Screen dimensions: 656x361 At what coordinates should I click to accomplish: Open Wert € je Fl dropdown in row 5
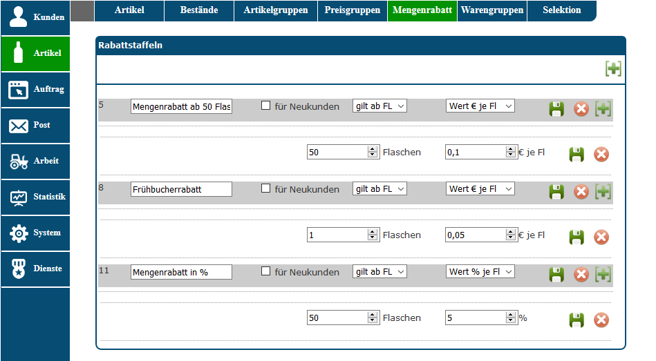[480, 106]
